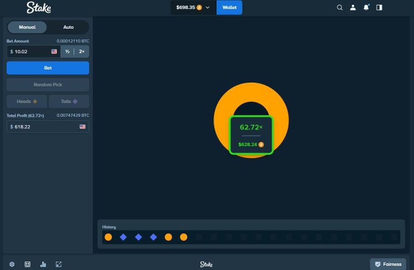Double the bet with 2× button
The width and height of the screenshot is (414, 270).
(82, 52)
